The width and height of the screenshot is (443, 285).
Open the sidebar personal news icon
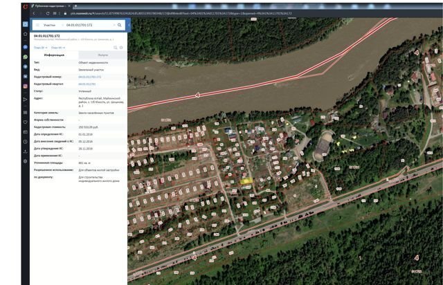[x=25, y=132]
